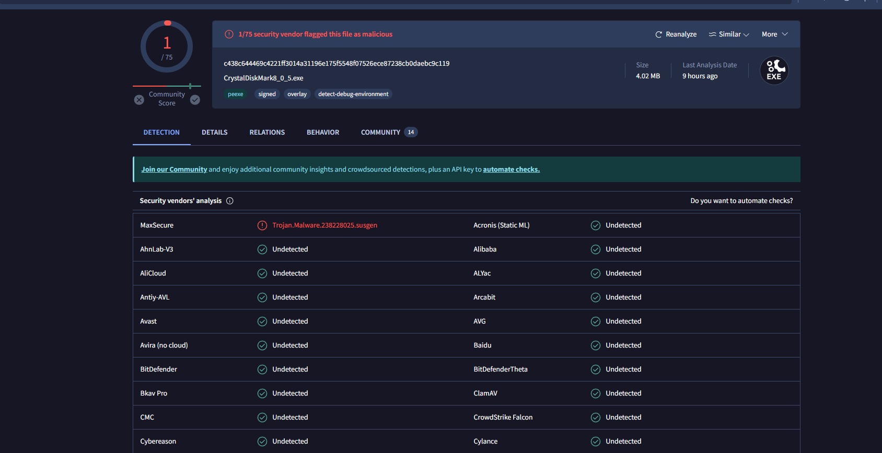Image resolution: width=882 pixels, height=453 pixels.
Task: Click the Reanalyze button label
Action: coord(681,34)
